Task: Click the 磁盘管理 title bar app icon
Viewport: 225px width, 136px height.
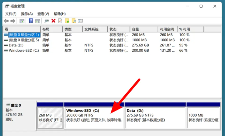Action: pos(7,6)
